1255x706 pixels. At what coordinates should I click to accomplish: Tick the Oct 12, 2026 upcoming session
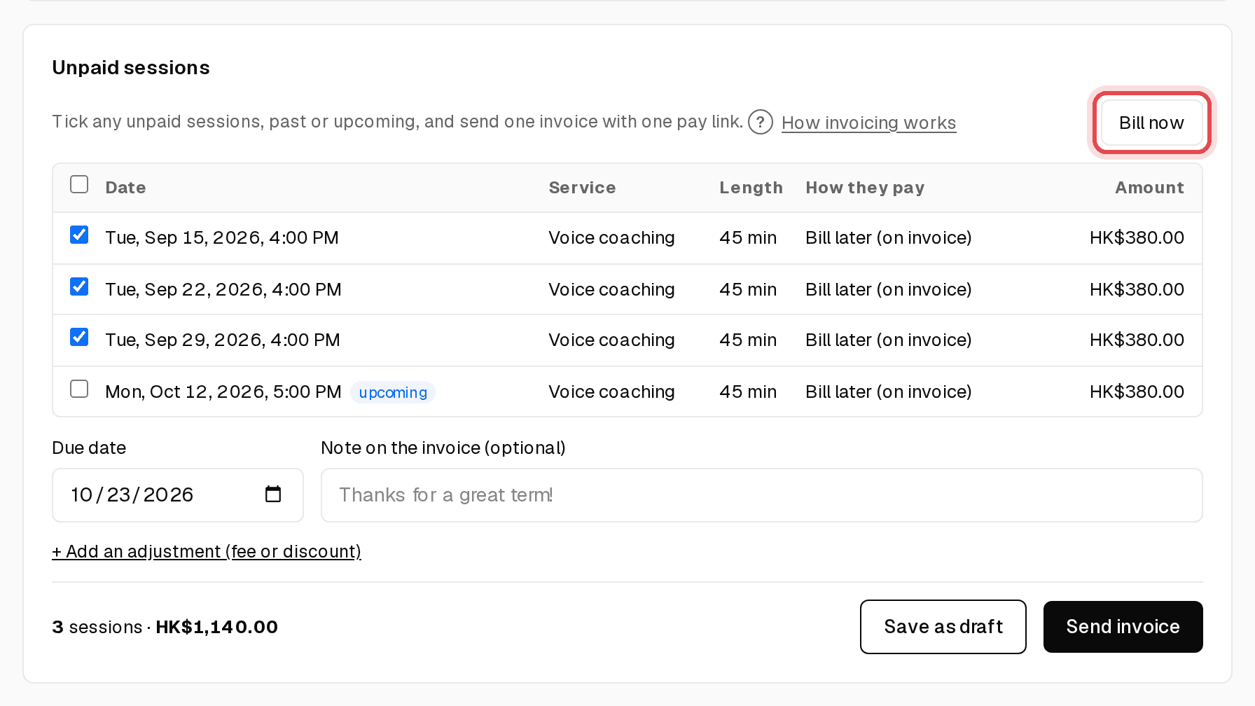click(79, 389)
